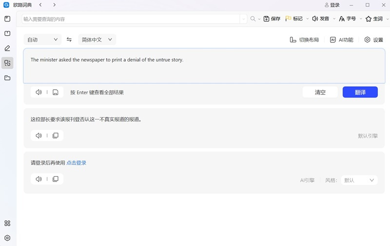390x246 pixels.
Task: Click the 保存 save toolbar item
Action: tap(272, 19)
